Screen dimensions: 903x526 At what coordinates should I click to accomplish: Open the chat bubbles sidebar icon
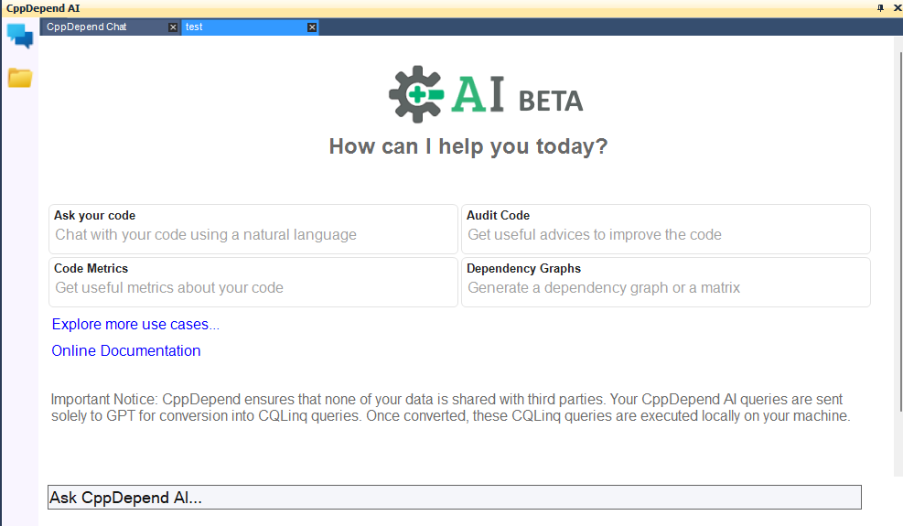20,36
